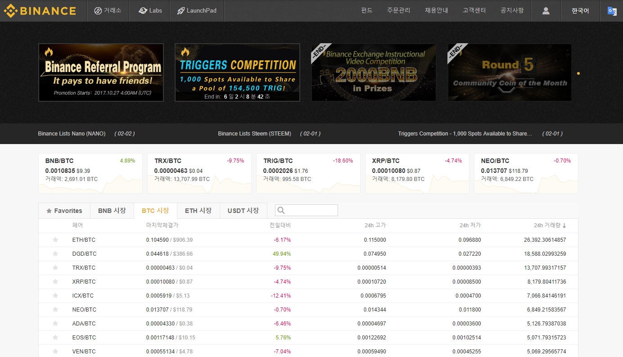Open the TRIG/BTC ticker card
623x357 pixels.
click(x=308, y=173)
